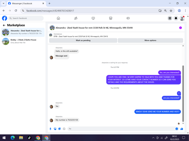
Task: Open Chrome zoom magnifier icon
Action: (x=166, y=11)
